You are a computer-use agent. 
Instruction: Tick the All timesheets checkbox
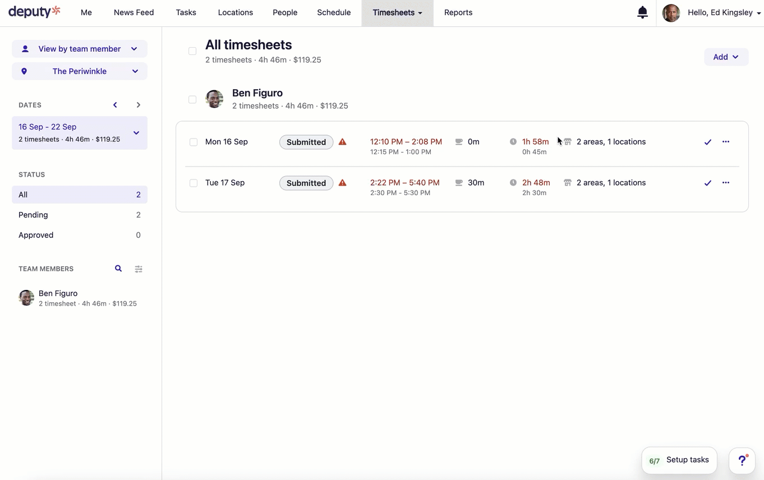pos(192,51)
